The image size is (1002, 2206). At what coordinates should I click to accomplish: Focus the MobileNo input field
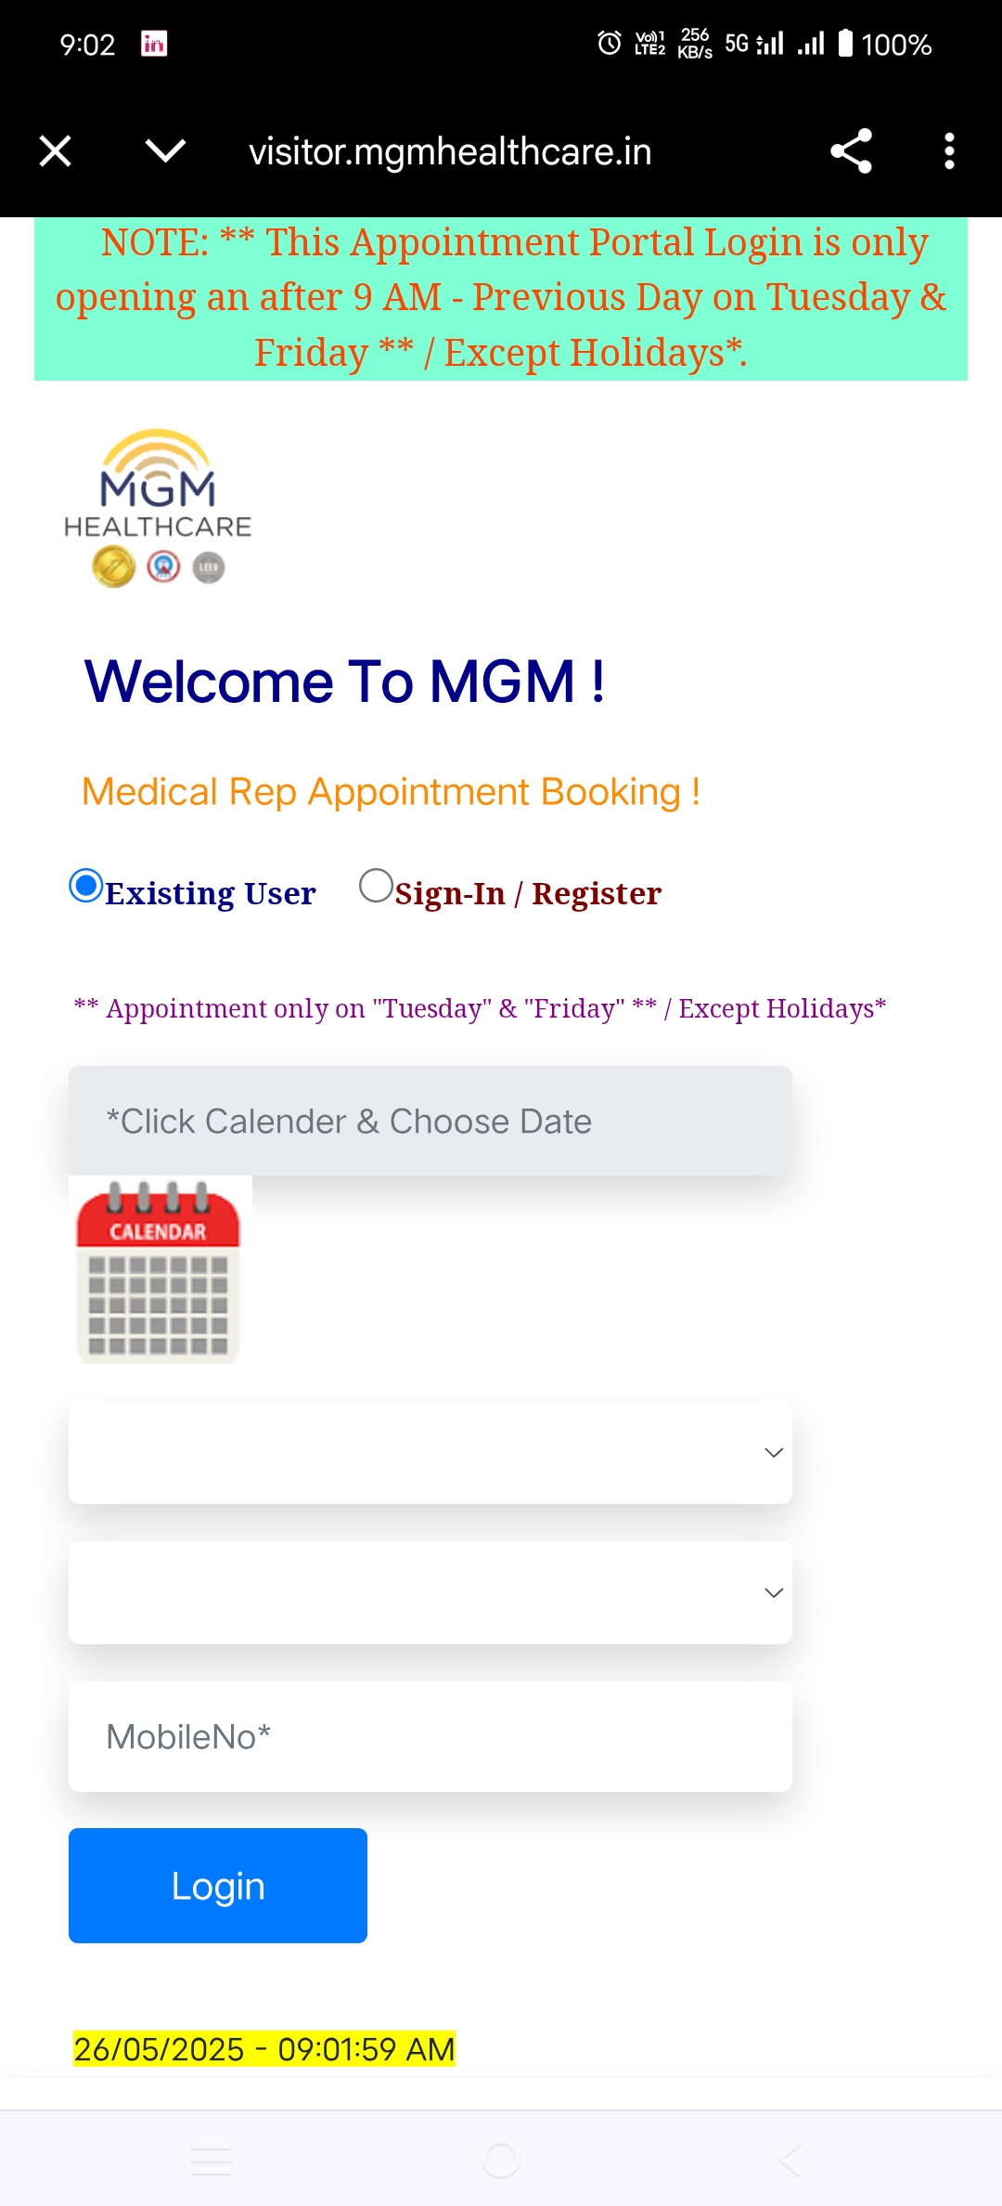point(430,1736)
